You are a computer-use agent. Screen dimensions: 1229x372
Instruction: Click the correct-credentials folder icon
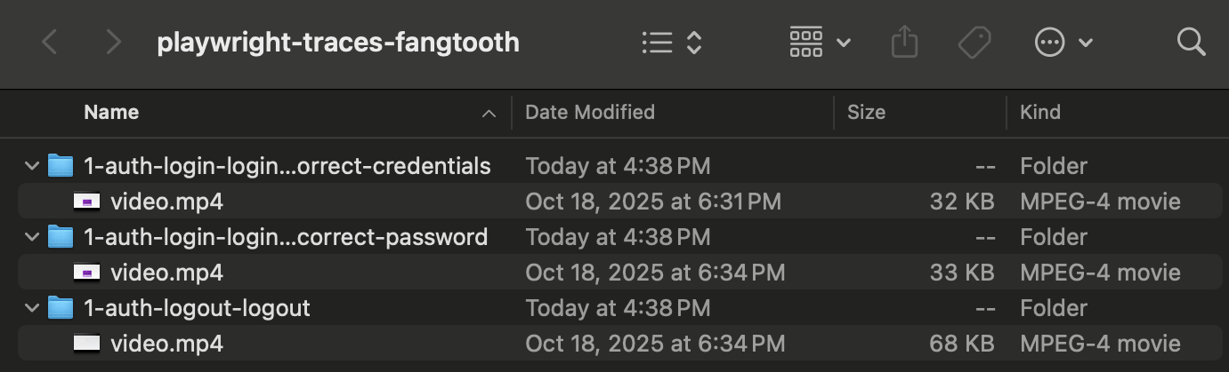(60, 166)
